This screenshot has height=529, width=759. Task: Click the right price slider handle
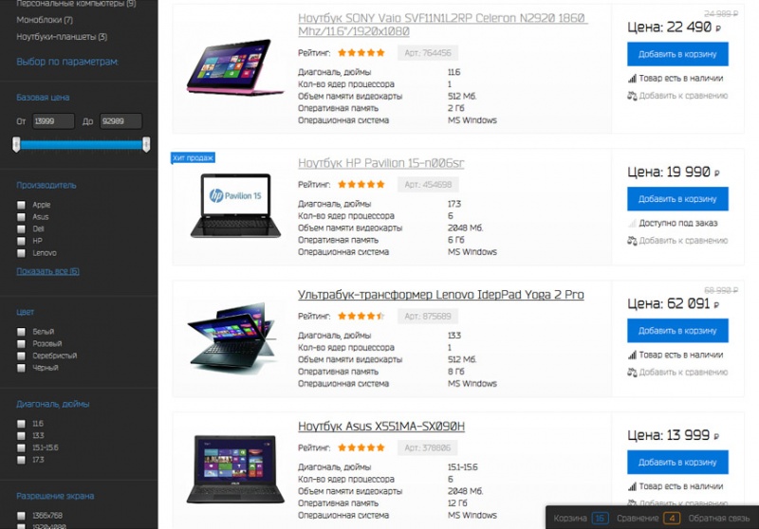click(146, 144)
